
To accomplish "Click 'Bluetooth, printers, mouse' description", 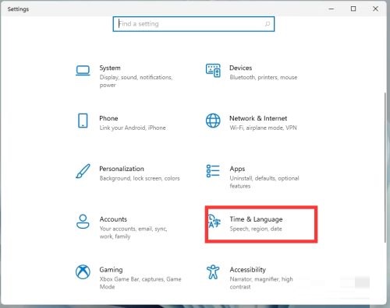I will point(264,77).
